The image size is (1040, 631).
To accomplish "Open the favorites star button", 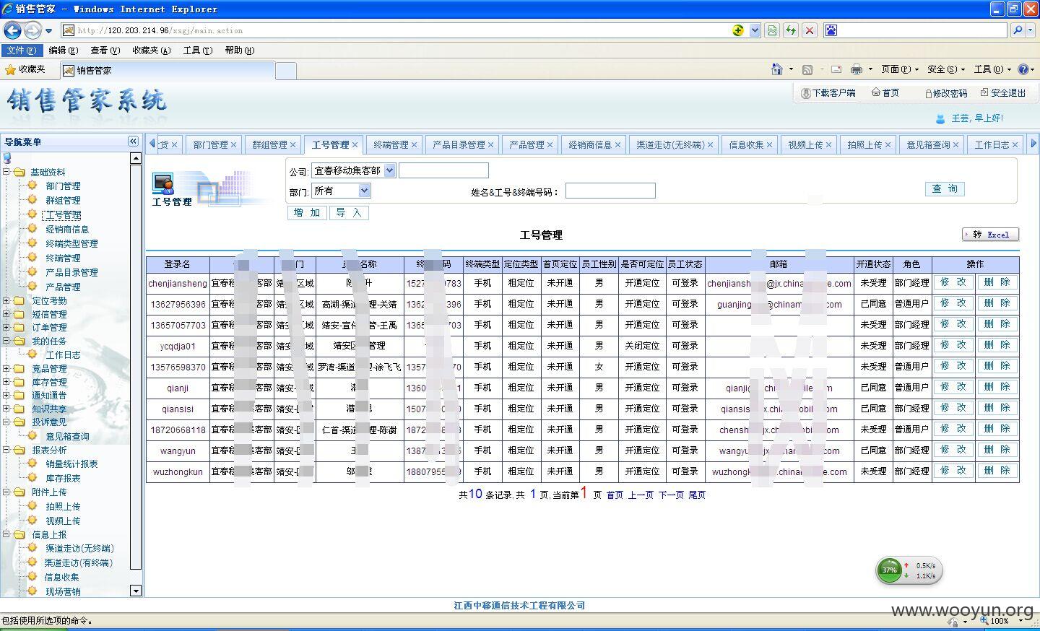I will click(x=25, y=69).
